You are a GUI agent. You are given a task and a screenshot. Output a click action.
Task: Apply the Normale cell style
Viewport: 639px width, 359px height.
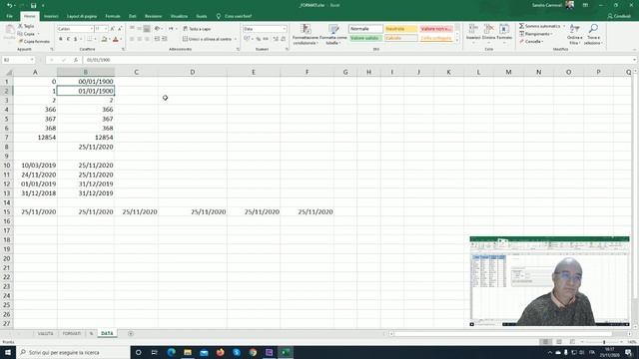pos(365,29)
